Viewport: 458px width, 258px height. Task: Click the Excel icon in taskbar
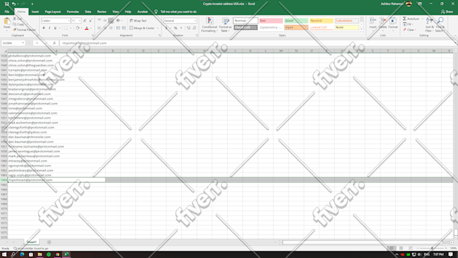(x=66, y=255)
